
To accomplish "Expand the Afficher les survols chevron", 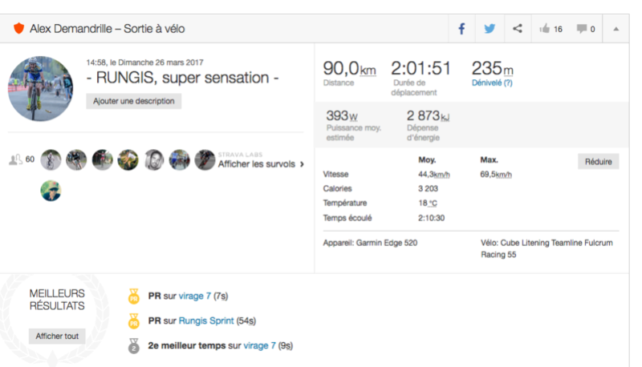I will click(x=302, y=164).
